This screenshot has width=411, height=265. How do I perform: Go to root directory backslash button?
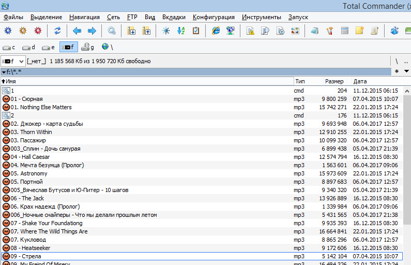pos(397,62)
